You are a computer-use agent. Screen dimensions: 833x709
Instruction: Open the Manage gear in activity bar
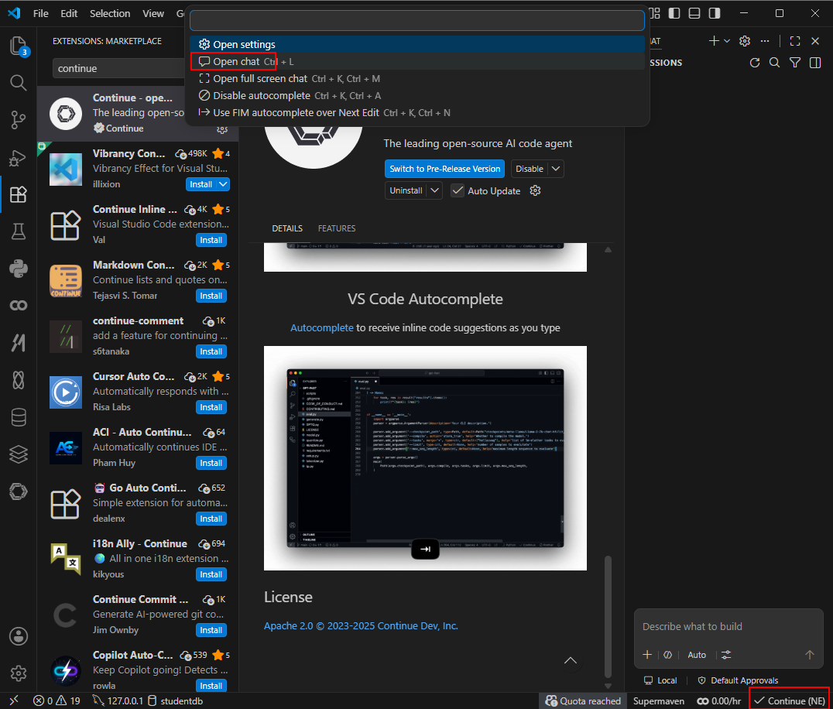coord(18,673)
